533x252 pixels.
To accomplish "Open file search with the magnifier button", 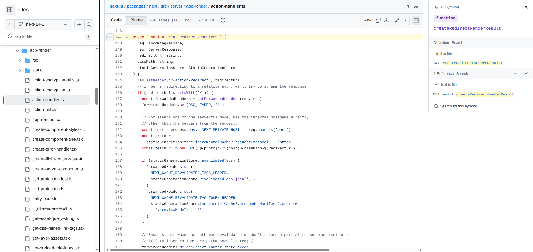I will (x=89, y=25).
